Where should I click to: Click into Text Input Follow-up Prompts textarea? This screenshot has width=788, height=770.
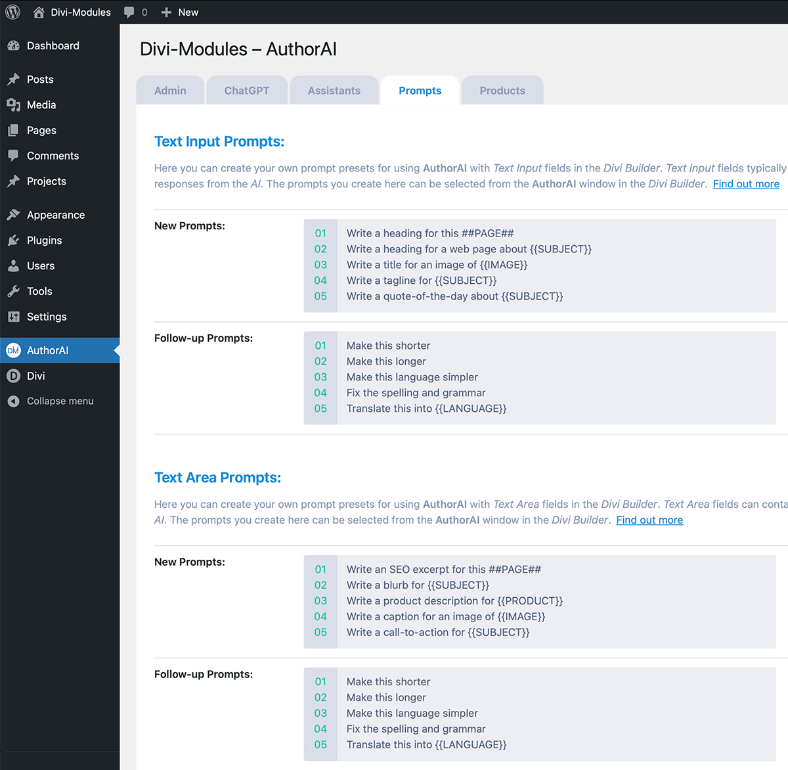540,378
